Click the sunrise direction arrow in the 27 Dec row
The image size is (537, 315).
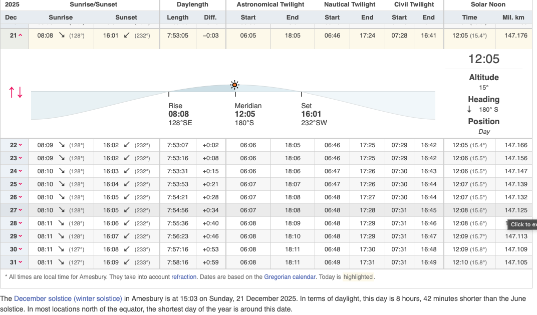click(x=62, y=210)
